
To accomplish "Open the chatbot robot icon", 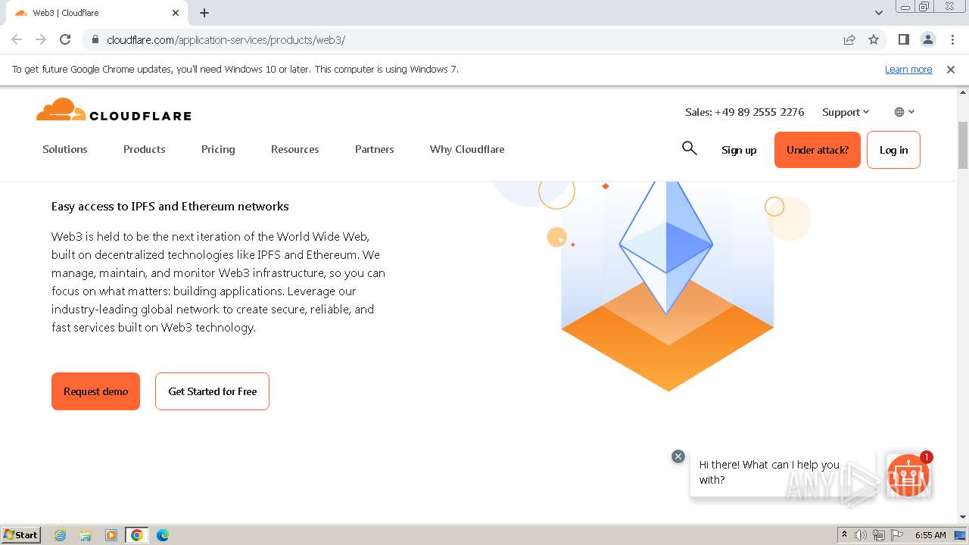I will click(908, 475).
